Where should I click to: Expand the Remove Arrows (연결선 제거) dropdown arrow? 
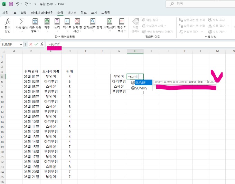click(x=202, y=32)
